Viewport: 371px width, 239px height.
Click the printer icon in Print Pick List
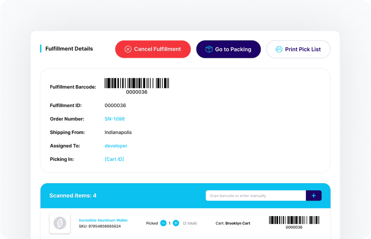pos(279,49)
